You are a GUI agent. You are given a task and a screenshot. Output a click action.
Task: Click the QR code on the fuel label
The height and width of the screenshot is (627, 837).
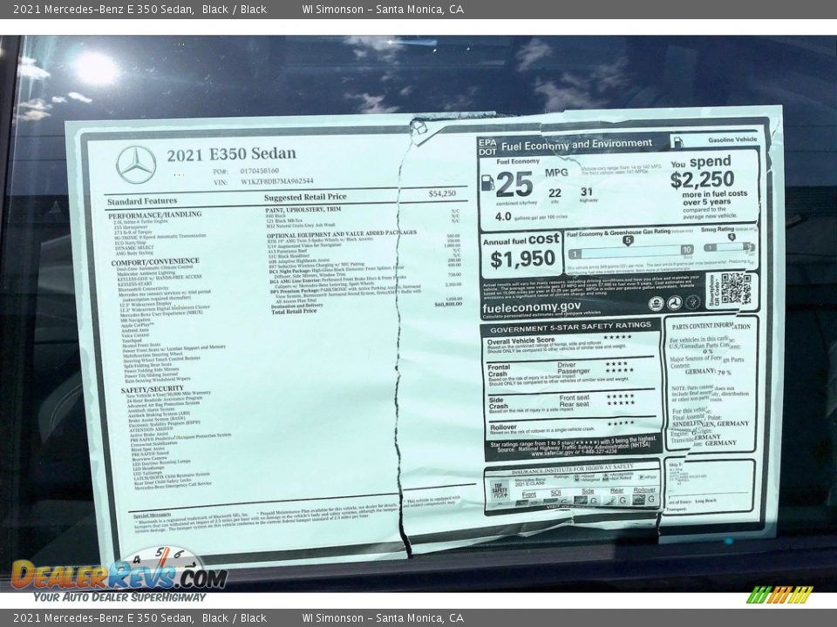click(x=736, y=288)
